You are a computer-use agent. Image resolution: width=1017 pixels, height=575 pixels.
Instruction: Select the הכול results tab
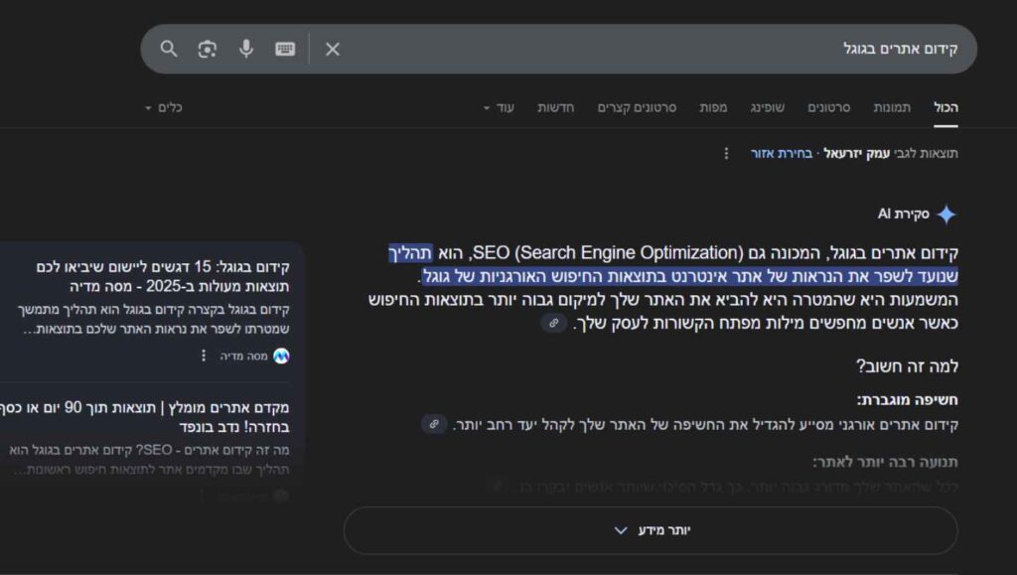tap(945, 107)
